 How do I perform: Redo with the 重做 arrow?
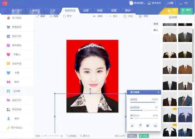tap(113, 16)
